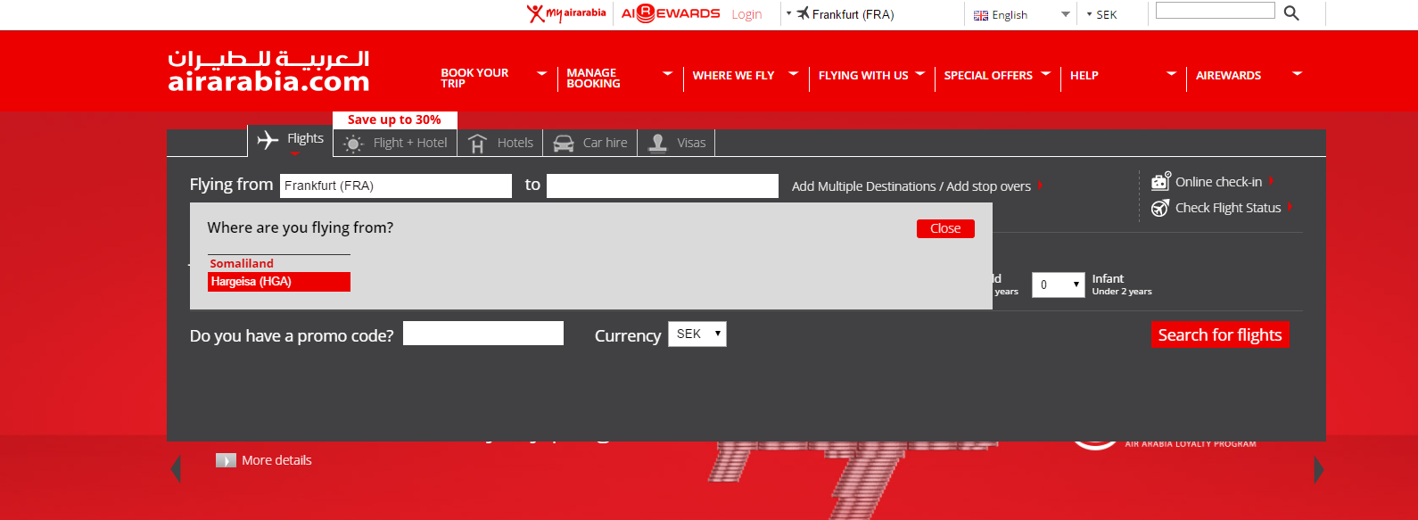Click the Car hire car icon
Screen dimensions: 1418x520
(x=564, y=143)
